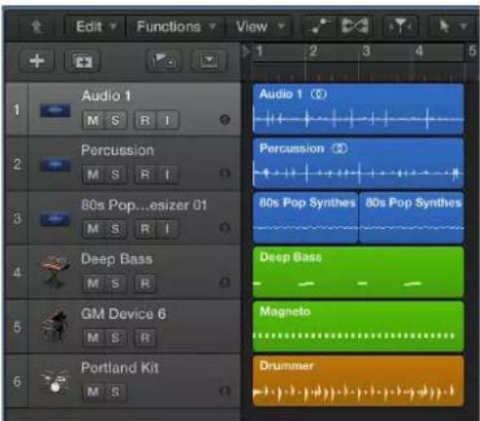Click bar 4 in the ruler
The height and width of the screenshot is (421, 480).
(x=420, y=52)
